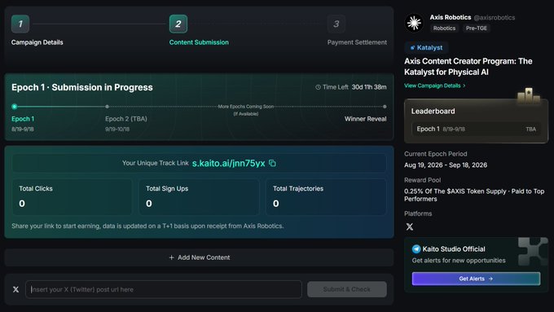Open step 3 Payment Settlement
The height and width of the screenshot is (312, 554).
click(336, 24)
